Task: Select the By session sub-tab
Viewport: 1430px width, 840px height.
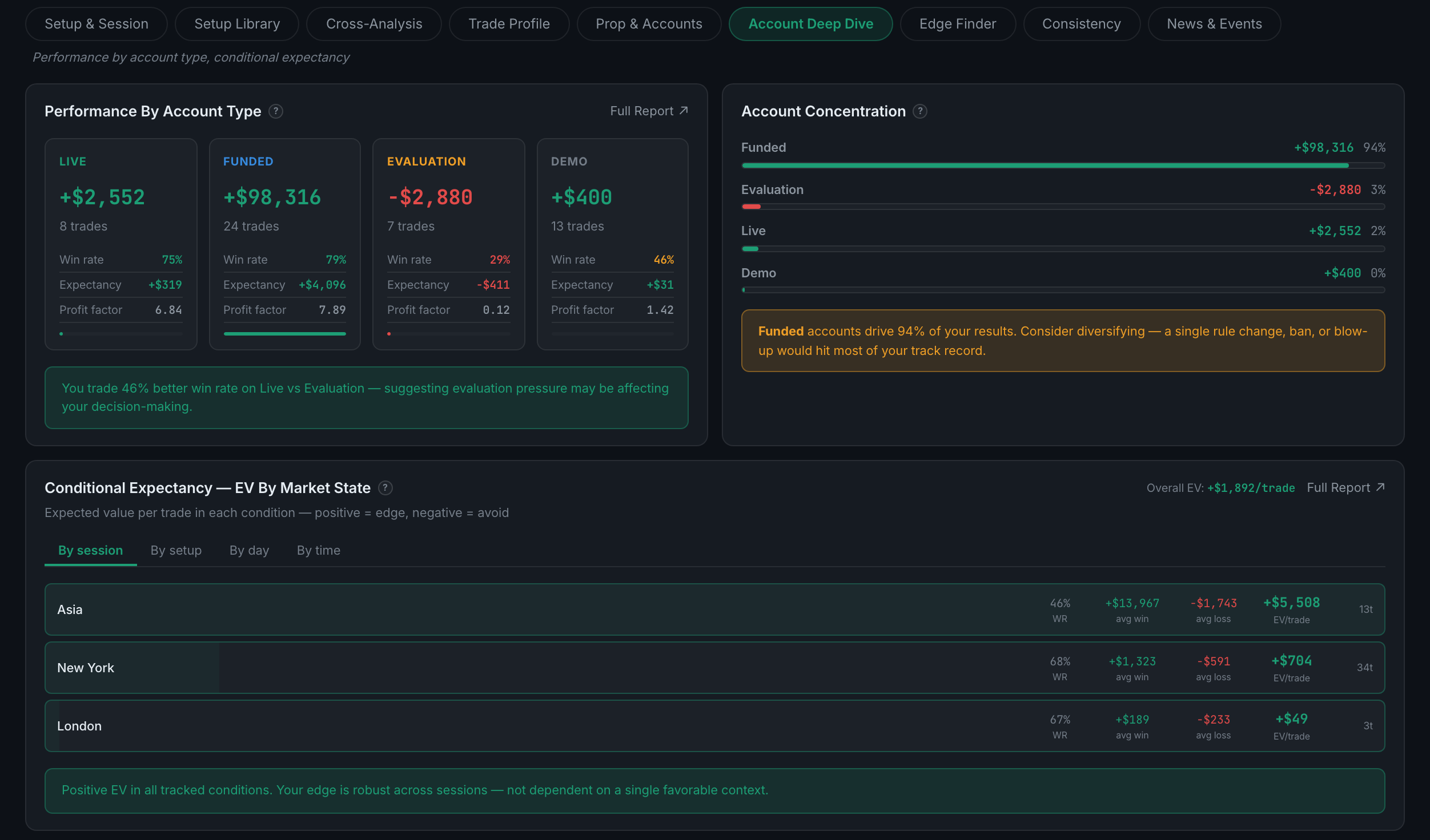Action: [x=91, y=550]
